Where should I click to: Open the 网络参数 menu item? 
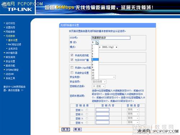click(10, 32)
